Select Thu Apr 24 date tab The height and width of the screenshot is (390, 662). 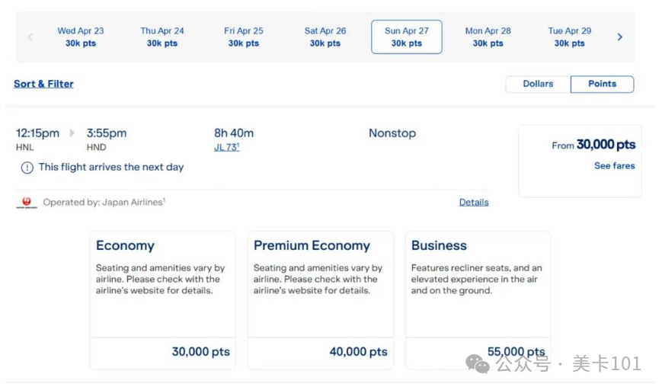coord(162,37)
